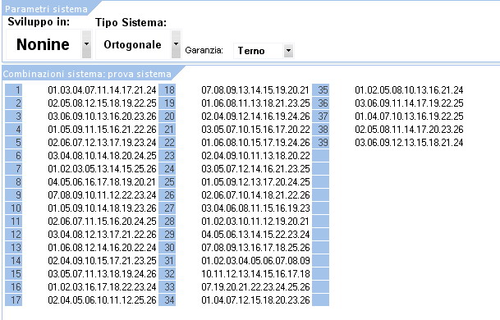
Task: Select row number 35 header
Action: click(320, 90)
